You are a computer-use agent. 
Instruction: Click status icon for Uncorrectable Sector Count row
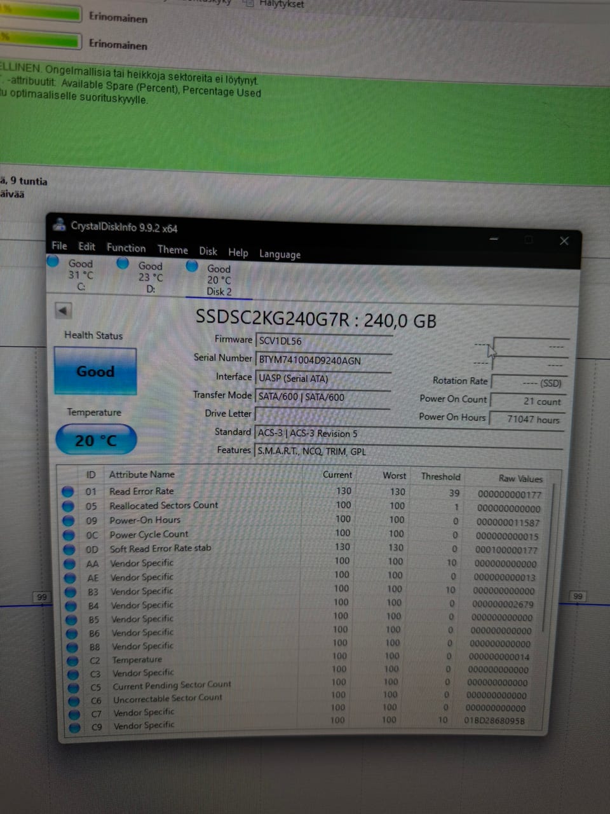[74, 701]
